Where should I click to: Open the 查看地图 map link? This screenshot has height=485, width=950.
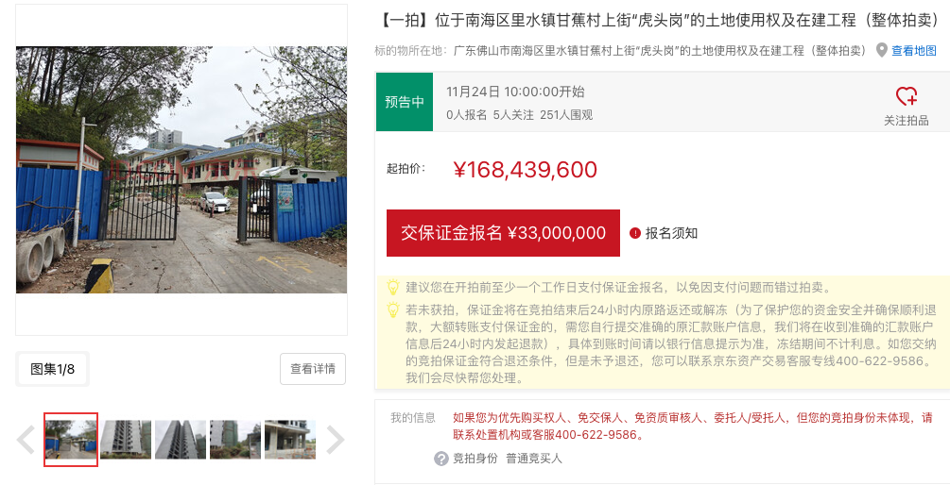[x=914, y=51]
